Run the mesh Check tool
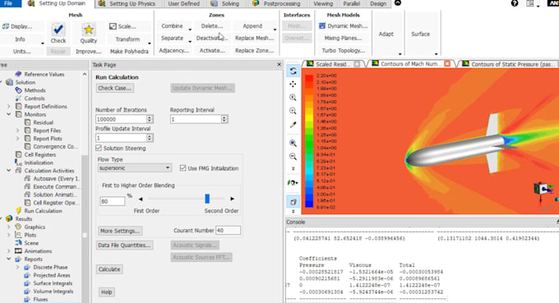 58,33
